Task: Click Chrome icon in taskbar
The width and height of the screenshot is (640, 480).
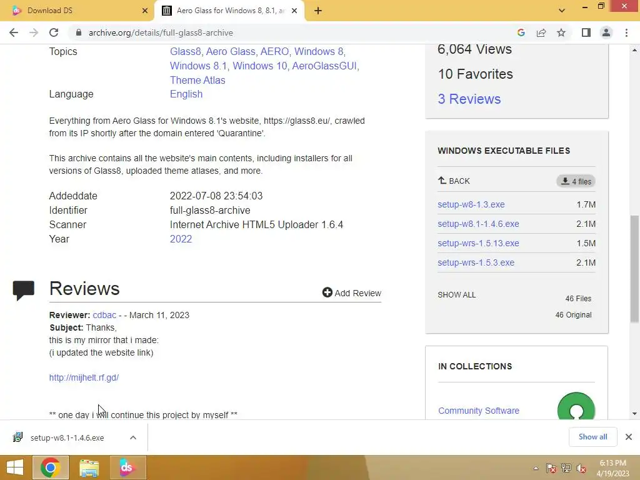Action: click(51, 467)
